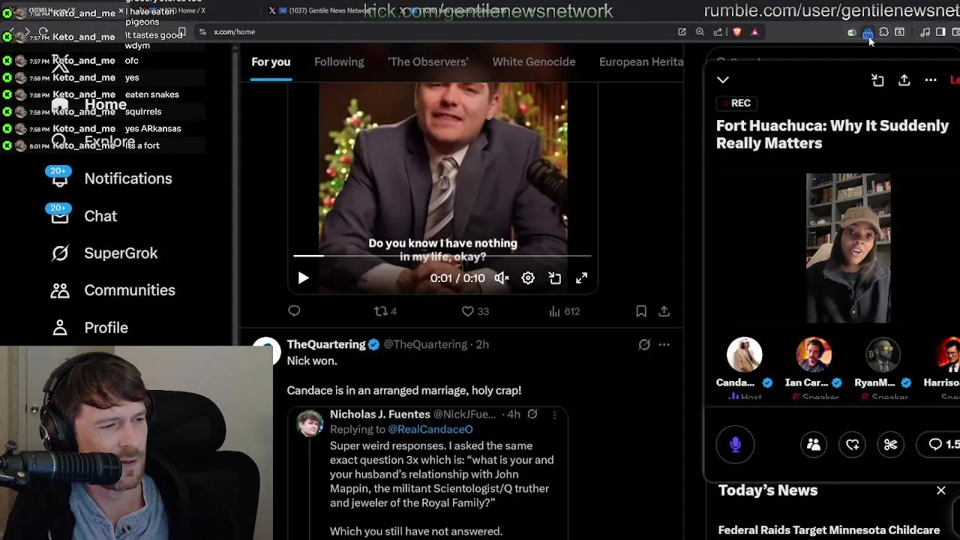Select Candace host avatar in Space
This screenshot has height=540, width=960.
(744, 355)
